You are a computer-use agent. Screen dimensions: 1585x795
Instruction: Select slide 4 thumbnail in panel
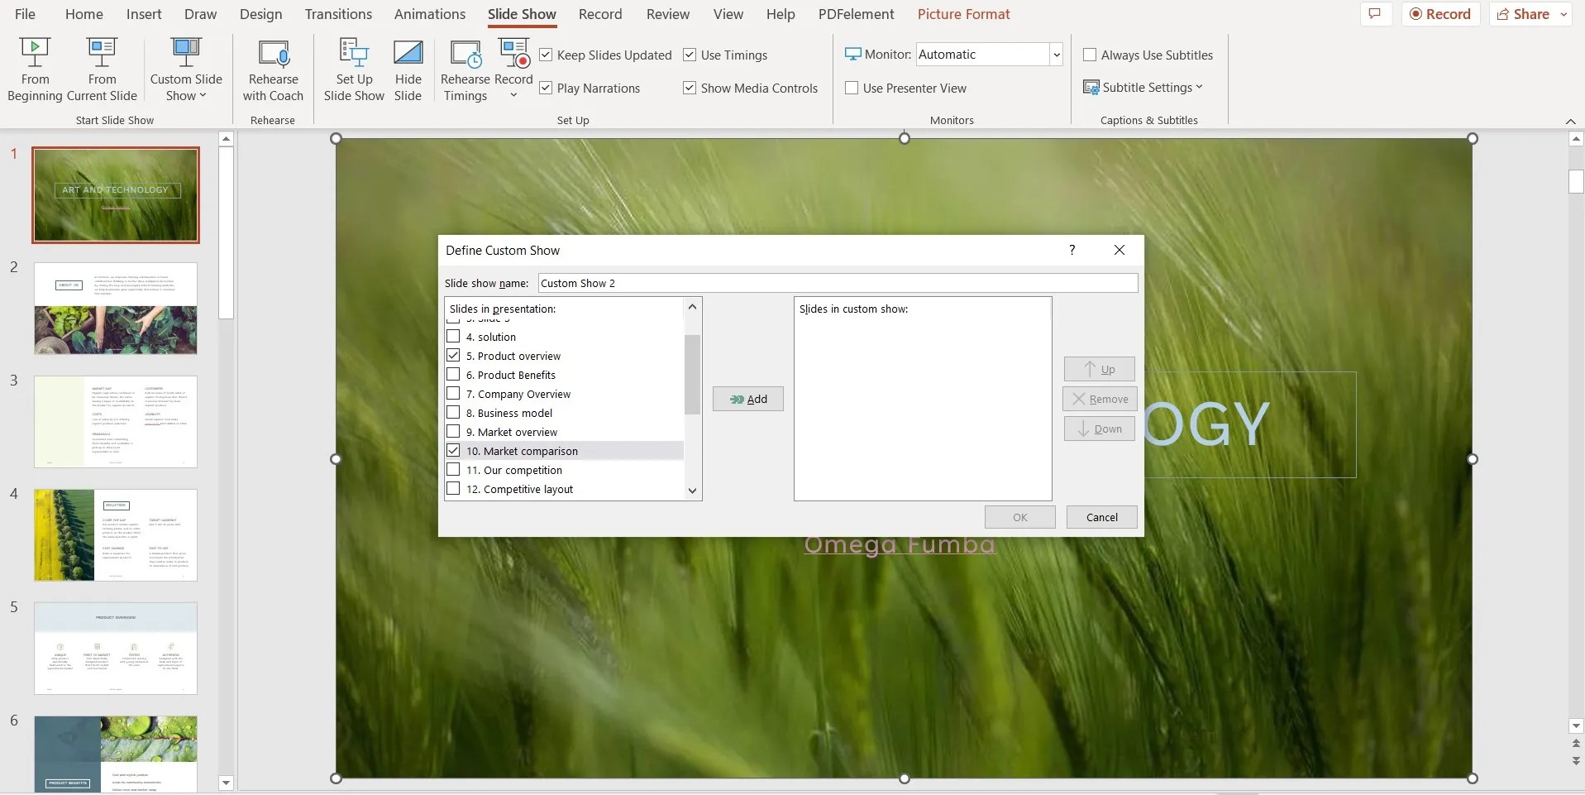115,534
